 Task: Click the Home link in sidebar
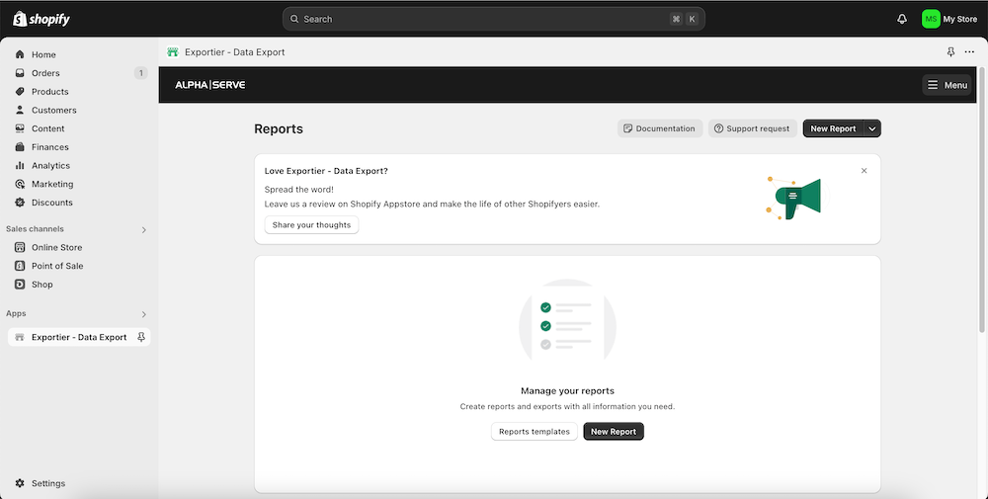point(43,54)
